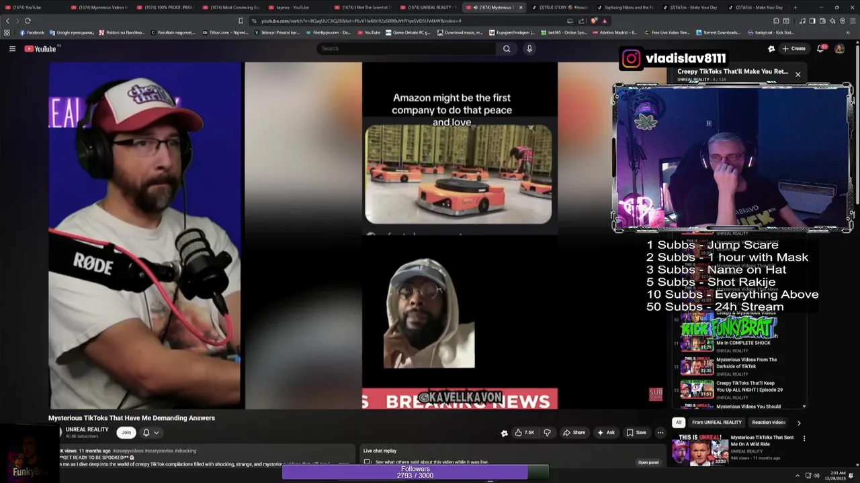This screenshot has width=860, height=483.
Task: Expand the description with ...more
Action: (343, 463)
